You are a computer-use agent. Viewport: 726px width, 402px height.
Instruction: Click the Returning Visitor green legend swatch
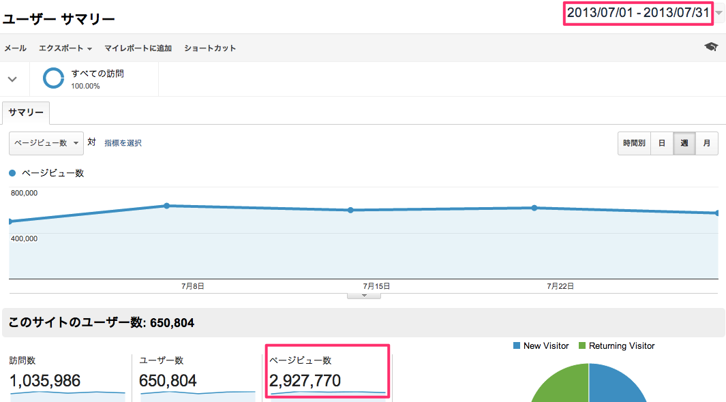point(582,345)
